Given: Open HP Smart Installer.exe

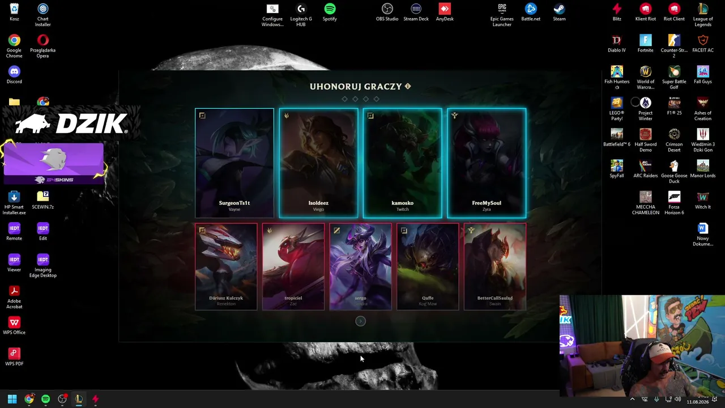Looking at the screenshot, I should tap(14, 203).
